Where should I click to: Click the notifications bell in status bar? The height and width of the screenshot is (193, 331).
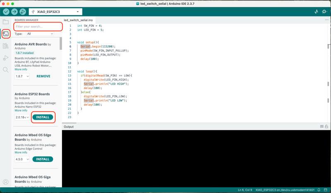(319, 190)
